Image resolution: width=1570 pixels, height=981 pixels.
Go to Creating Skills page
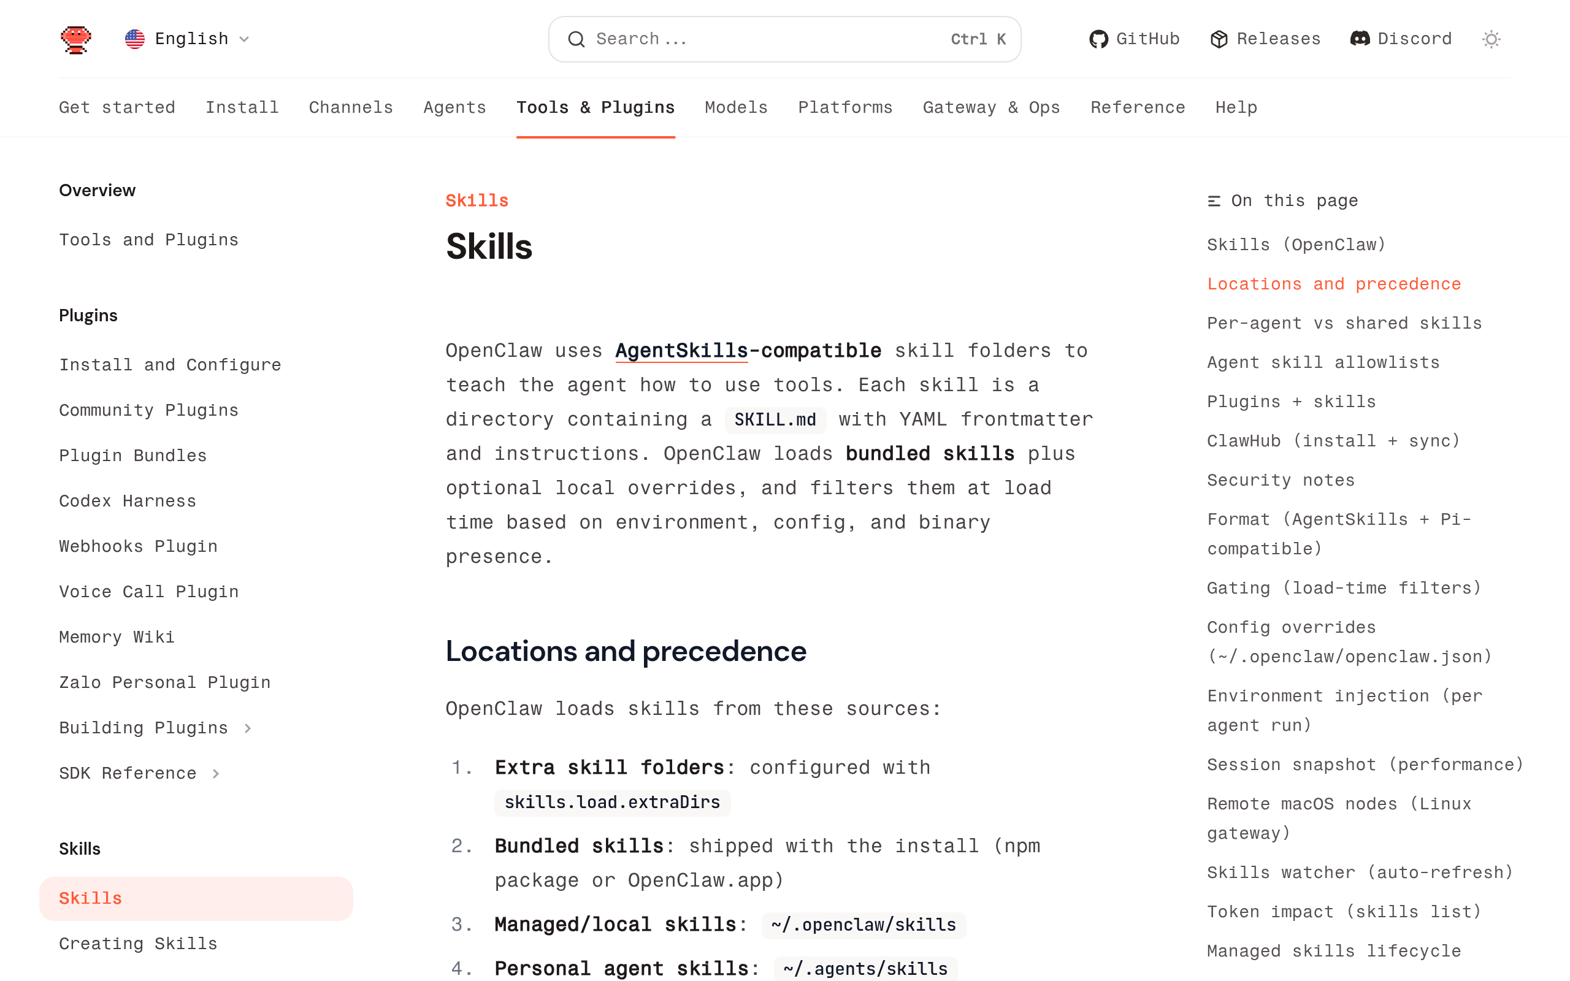[138, 944]
